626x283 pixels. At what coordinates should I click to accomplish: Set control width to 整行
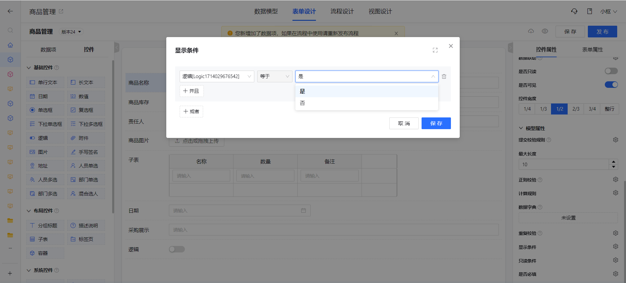pyautogui.click(x=609, y=109)
